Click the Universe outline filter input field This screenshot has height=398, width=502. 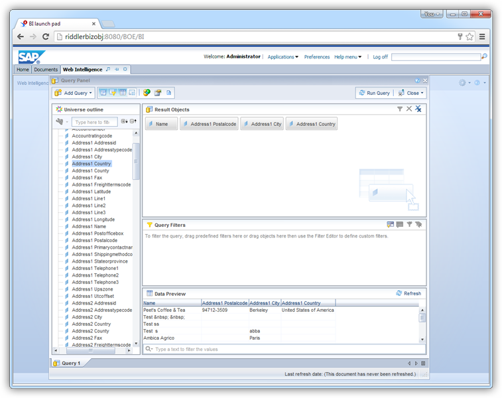[x=95, y=122]
